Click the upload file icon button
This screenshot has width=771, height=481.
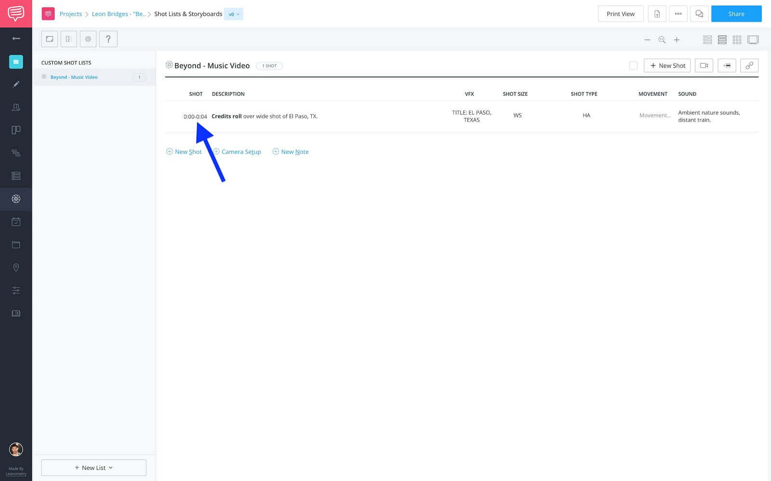[657, 14]
